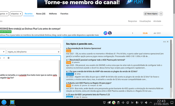Click the abr 2021 activity date
175x106 pixels.
tap(157, 33)
